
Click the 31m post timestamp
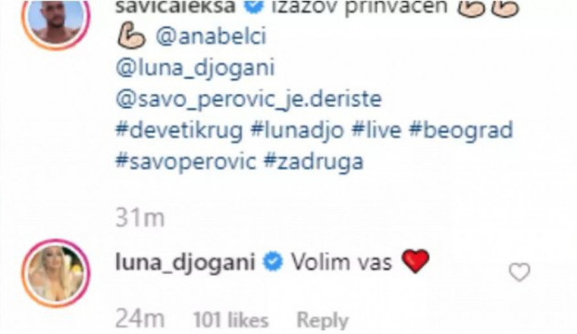tap(140, 218)
